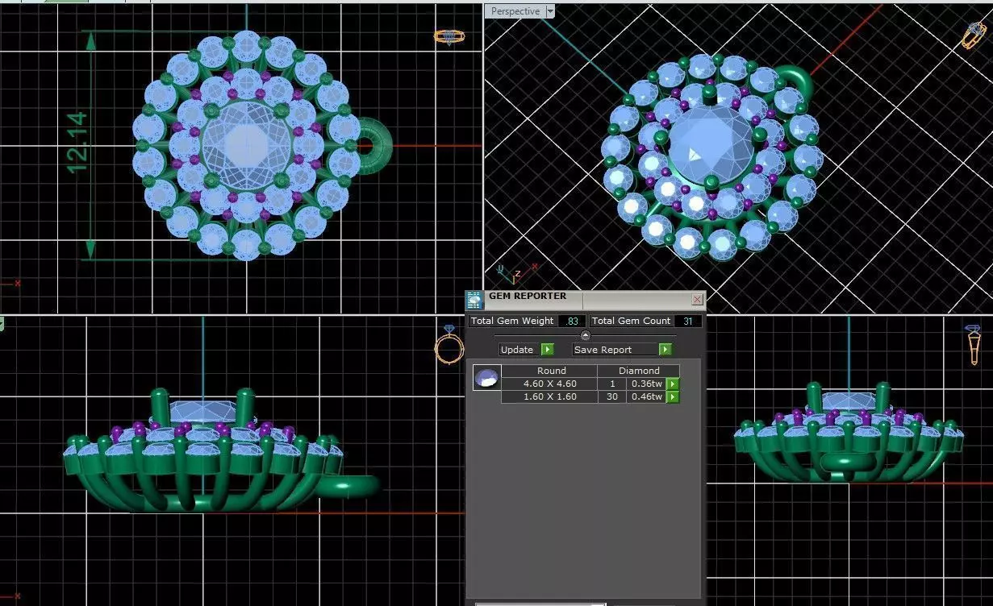Click the Total Gem Weight value field
The image size is (993, 606).
tap(571, 321)
